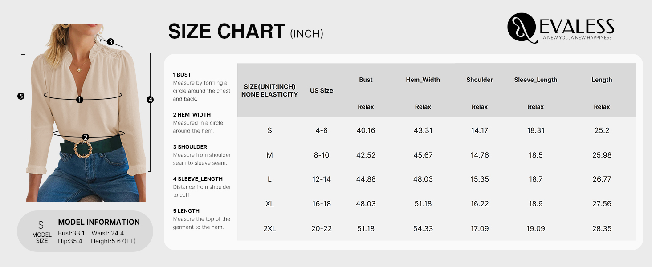Click the shoulder marker number 3
652x267 pixels.
click(x=110, y=42)
